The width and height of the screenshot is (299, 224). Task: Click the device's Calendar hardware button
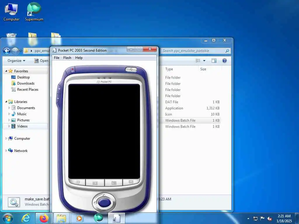tap(95, 183)
